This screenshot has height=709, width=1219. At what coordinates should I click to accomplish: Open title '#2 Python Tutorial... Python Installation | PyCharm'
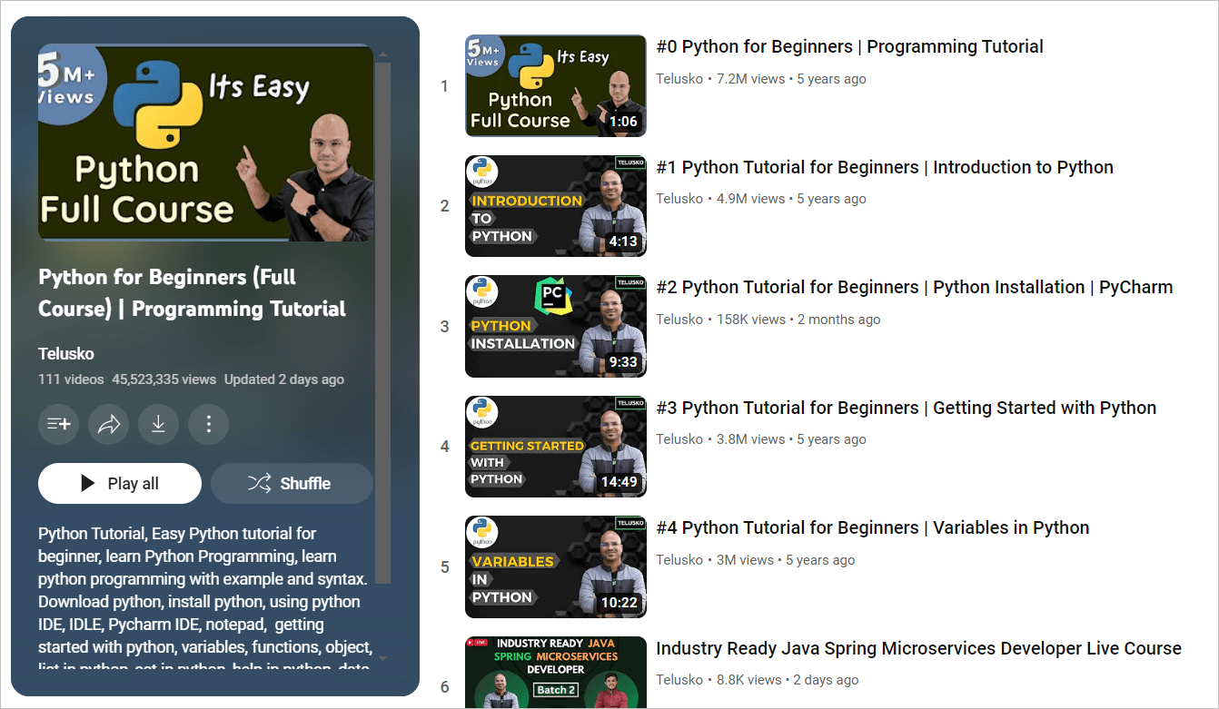[915, 287]
